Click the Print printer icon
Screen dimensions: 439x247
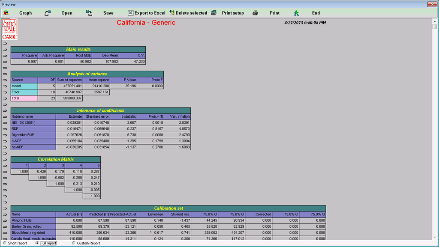(255, 13)
